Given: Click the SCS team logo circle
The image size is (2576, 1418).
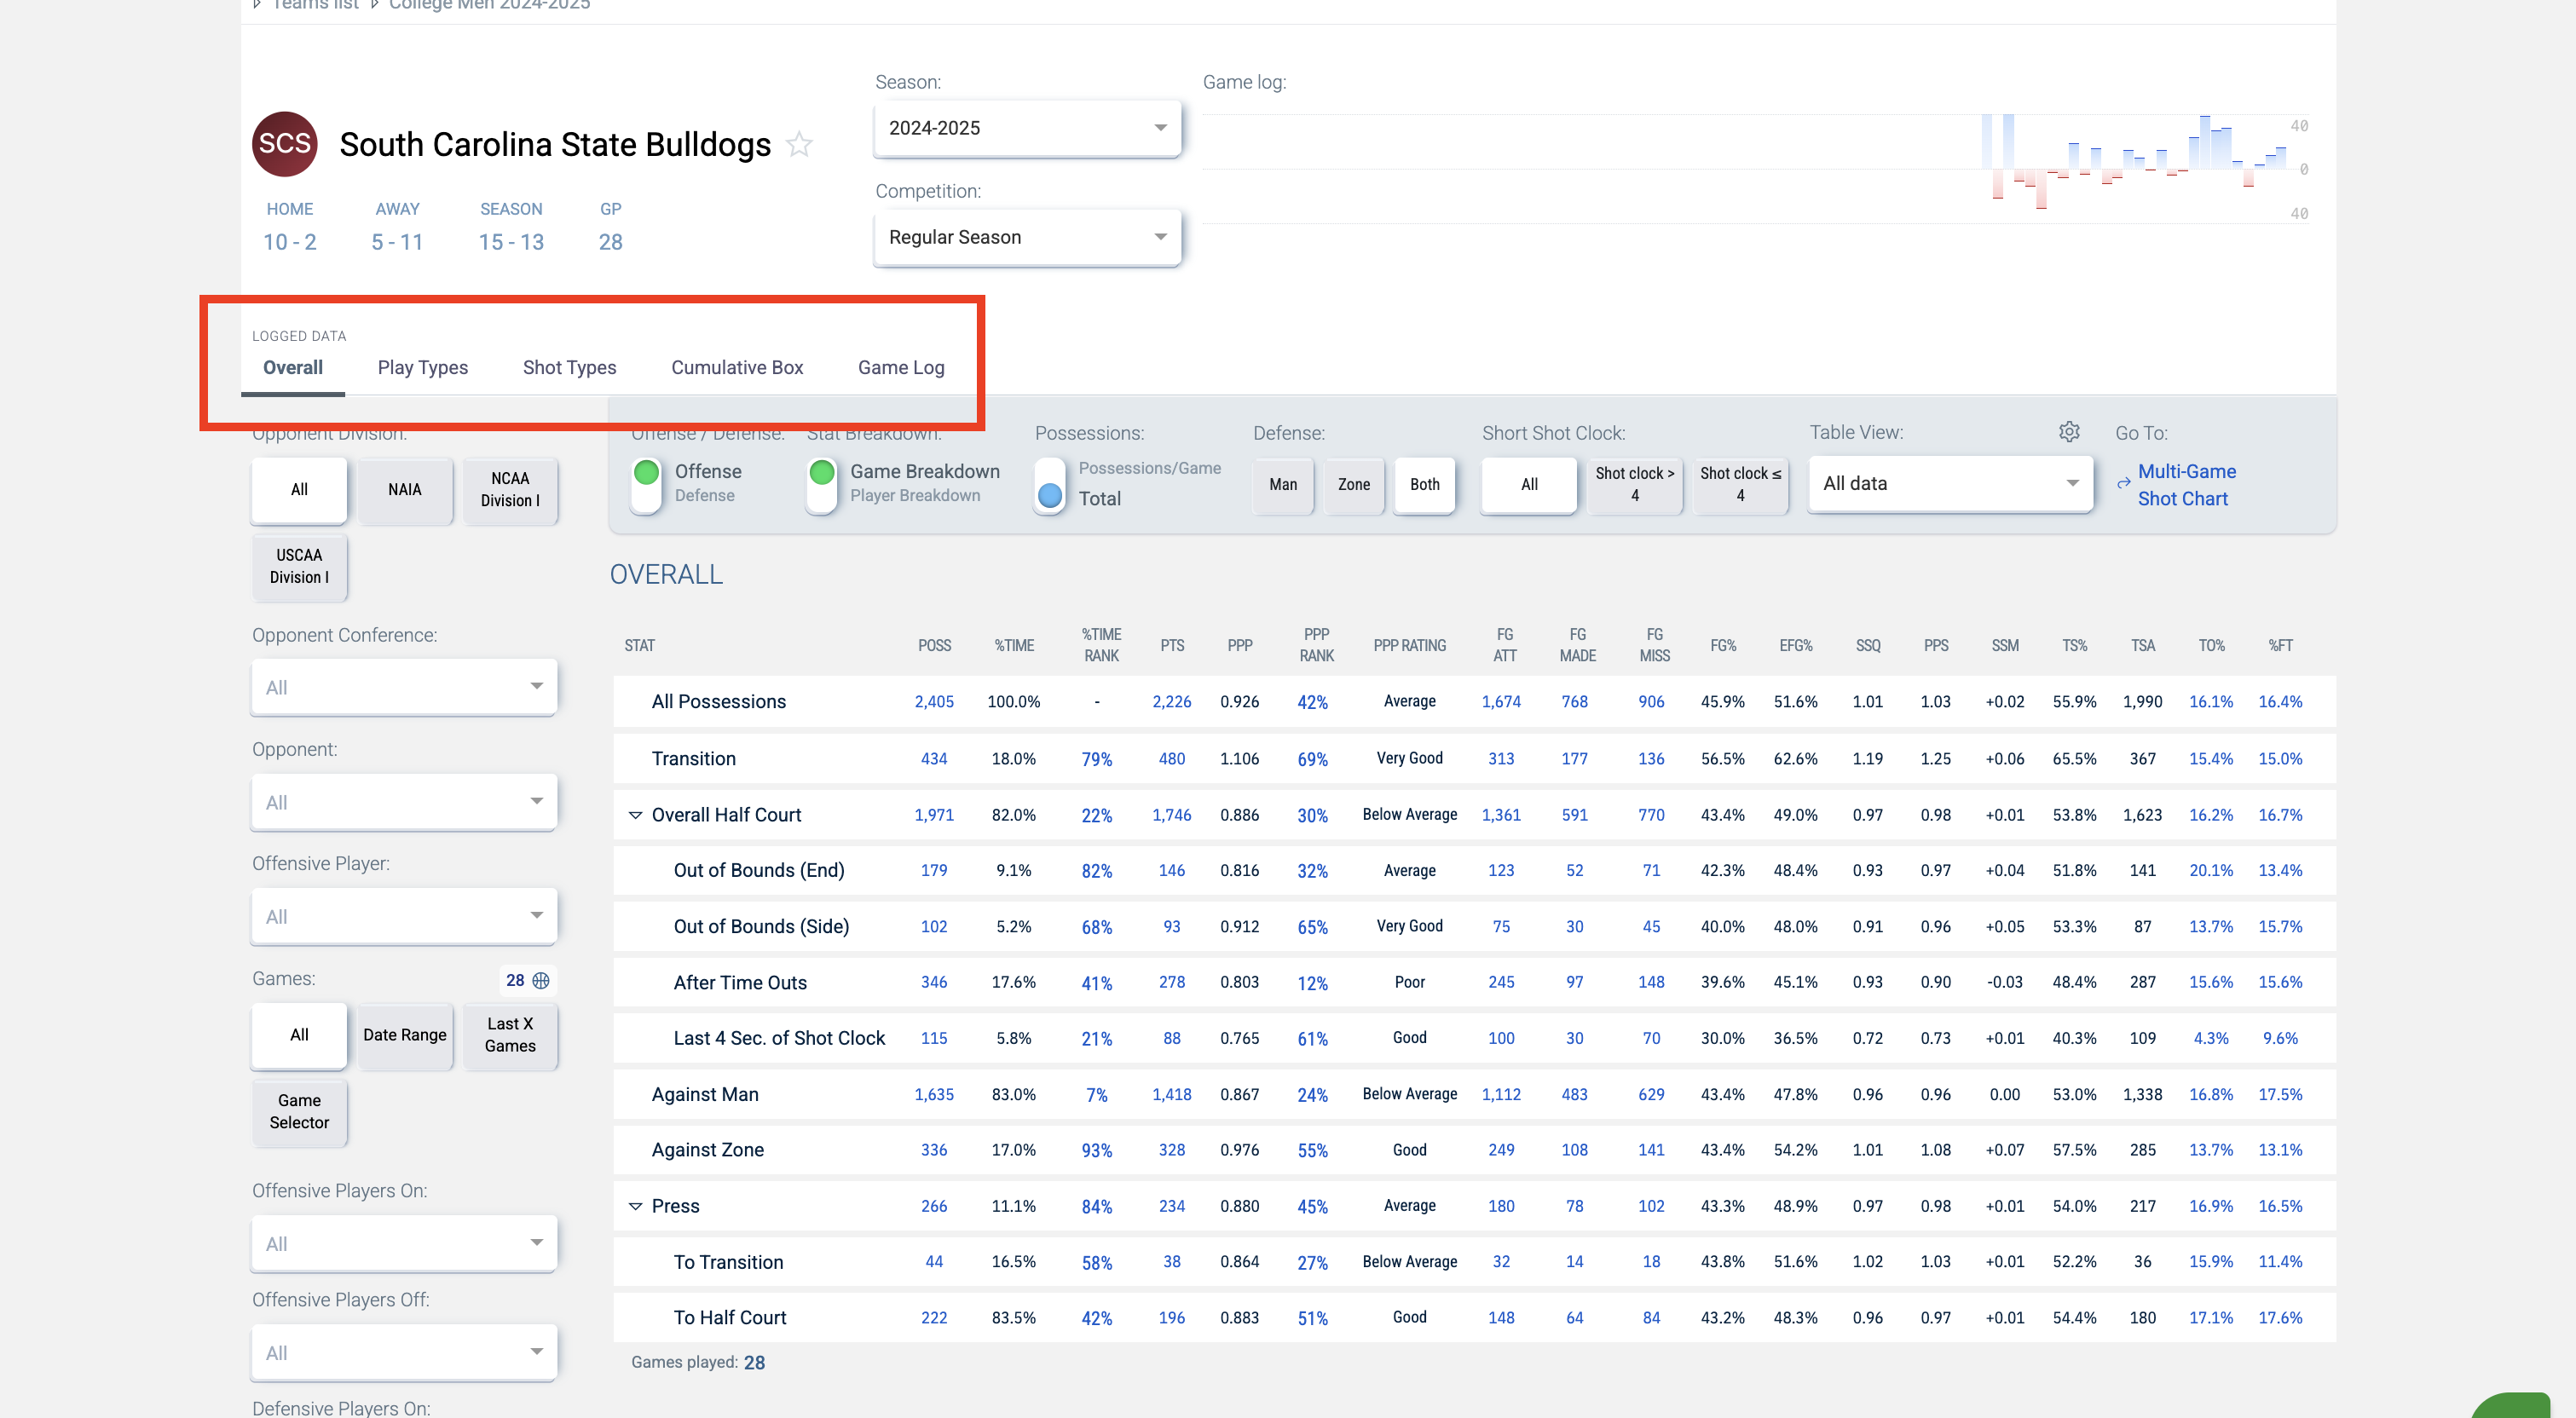Looking at the screenshot, I should click(x=285, y=144).
